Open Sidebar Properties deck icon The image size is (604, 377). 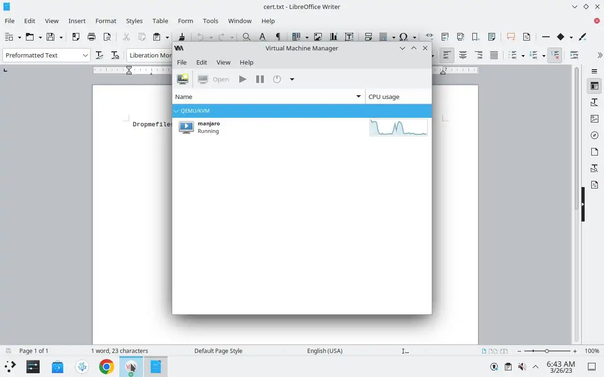(595, 86)
